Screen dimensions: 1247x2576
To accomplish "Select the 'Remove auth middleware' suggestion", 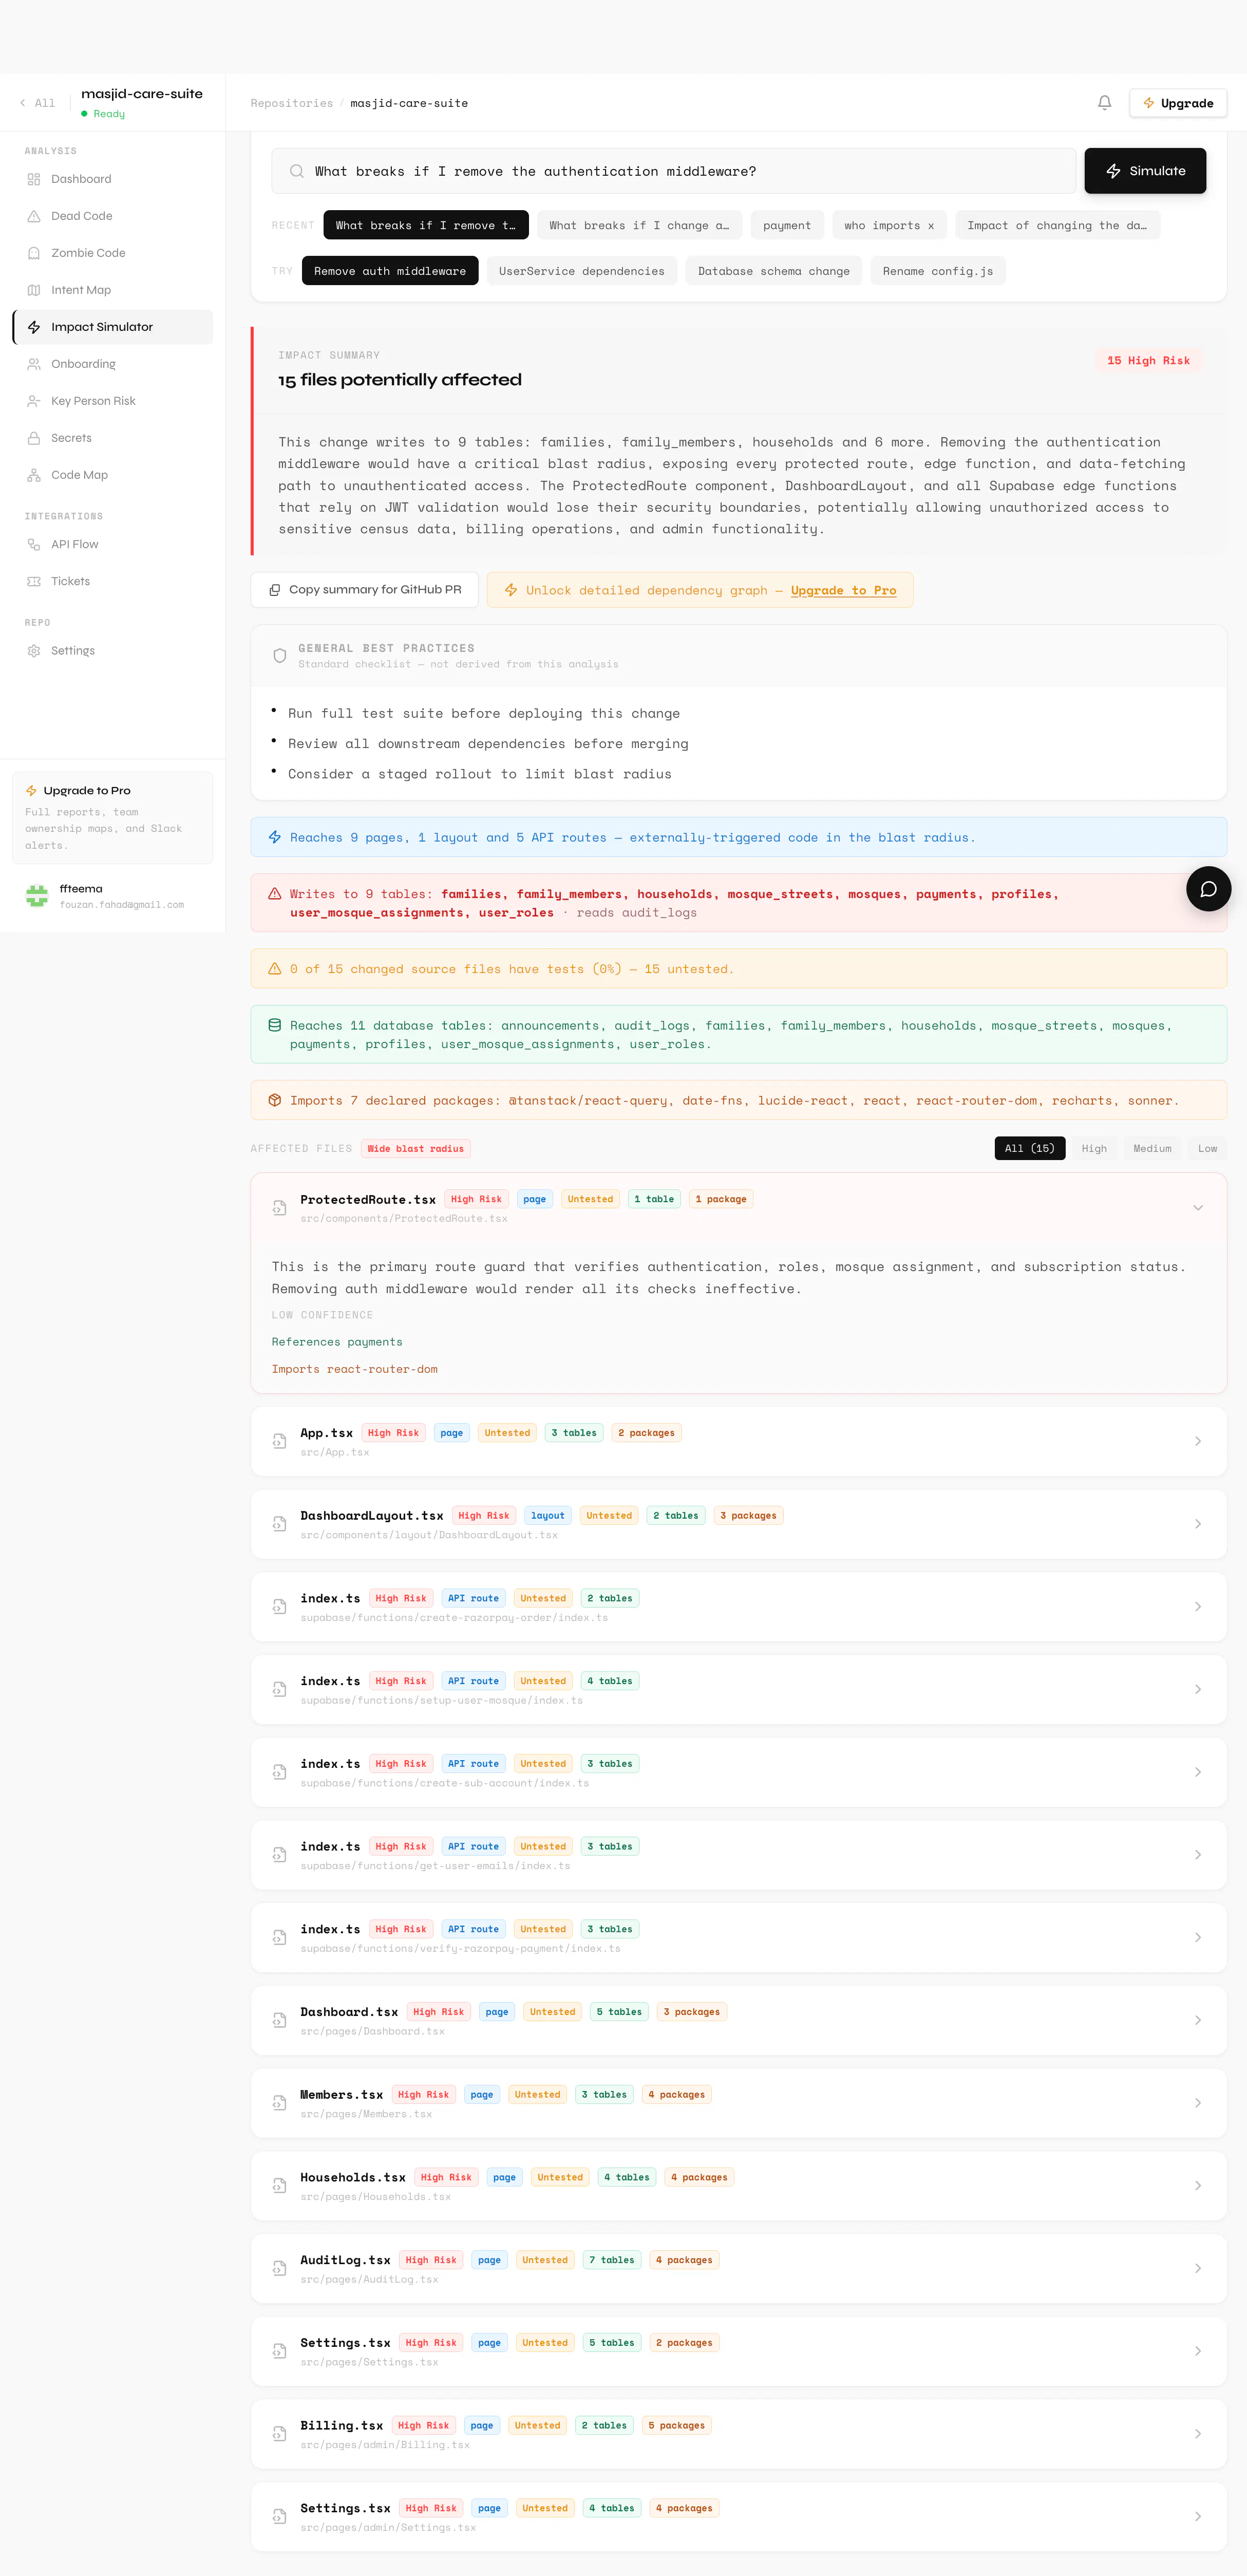I will tap(390, 271).
